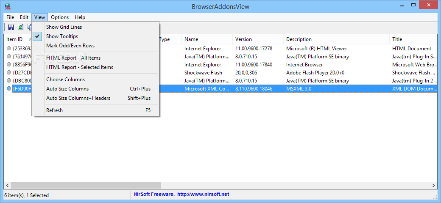Click the status circle of row {2533692
The image size is (441, 203).
(x=9, y=49)
